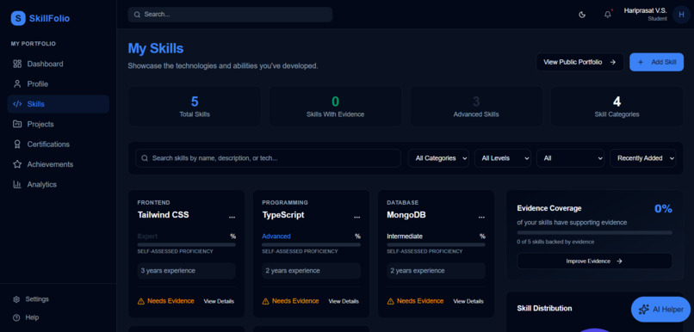Click Skill Categories stat card

click(x=617, y=107)
